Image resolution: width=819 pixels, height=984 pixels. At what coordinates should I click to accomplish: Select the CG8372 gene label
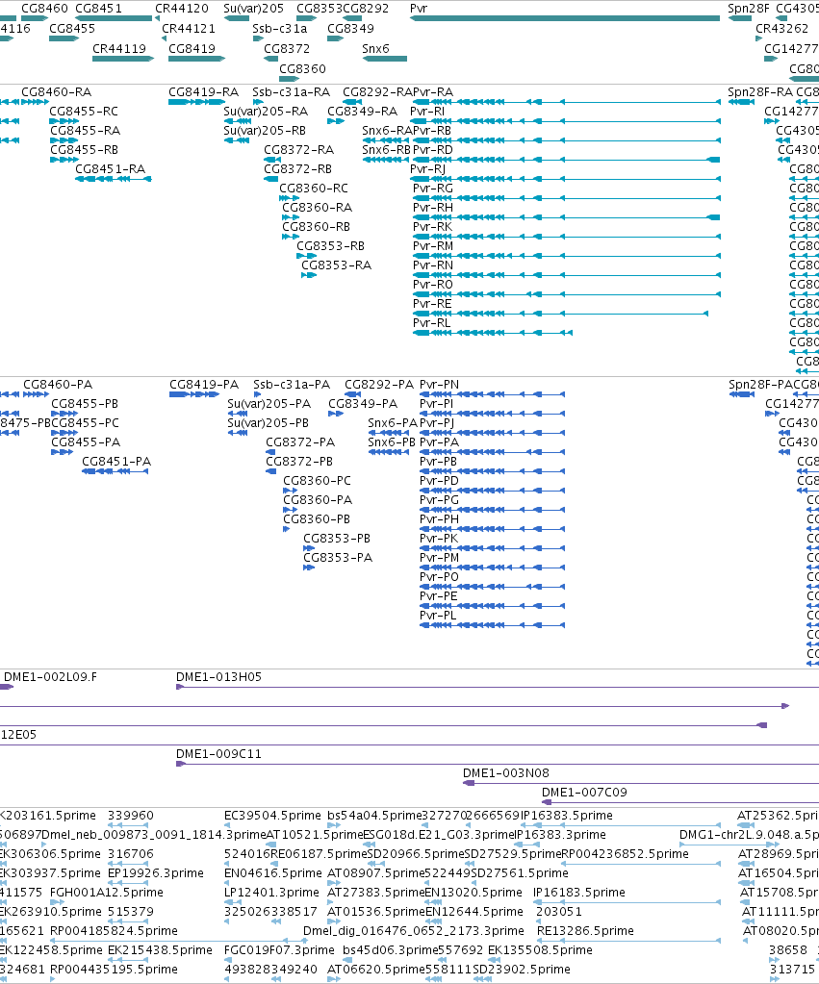287,49
